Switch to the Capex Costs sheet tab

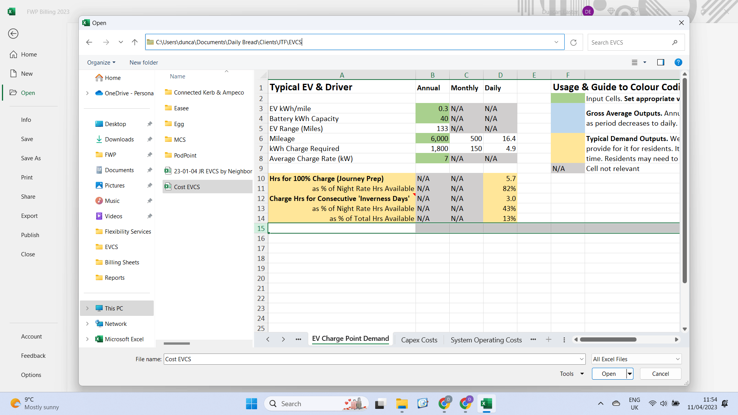tap(419, 340)
